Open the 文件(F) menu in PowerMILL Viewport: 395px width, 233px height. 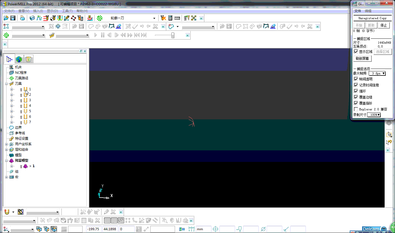click(x=9, y=11)
